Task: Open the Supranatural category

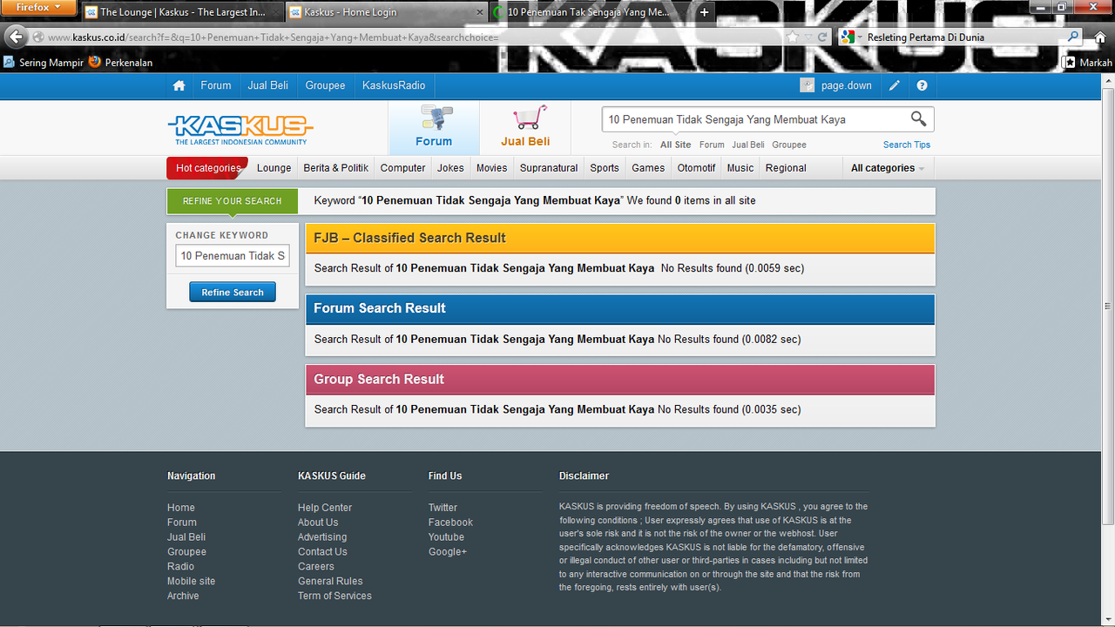Action: [x=549, y=168]
